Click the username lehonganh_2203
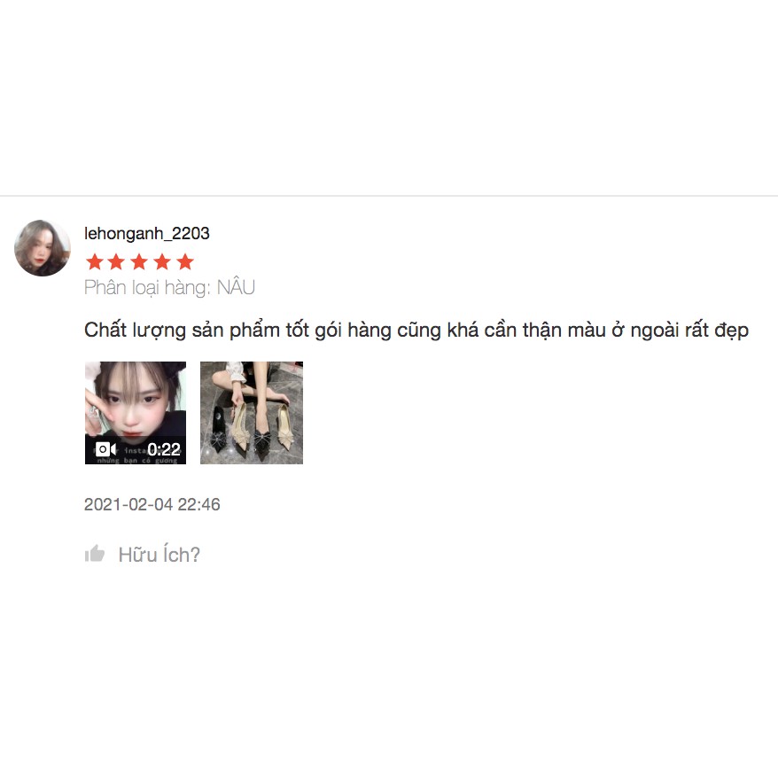778x778 pixels. tap(147, 233)
